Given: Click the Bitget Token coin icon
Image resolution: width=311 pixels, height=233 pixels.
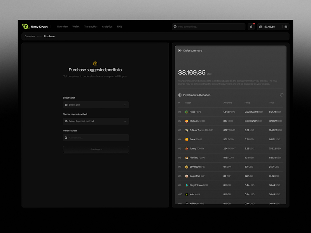Looking at the screenshot, I should [x=187, y=185].
